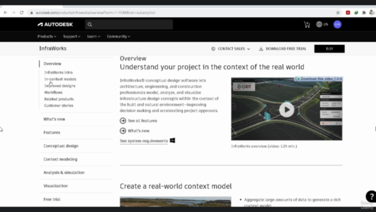Click the search magnifier icon
This screenshot has height=212, width=376.
pyautogui.click(x=90, y=25)
